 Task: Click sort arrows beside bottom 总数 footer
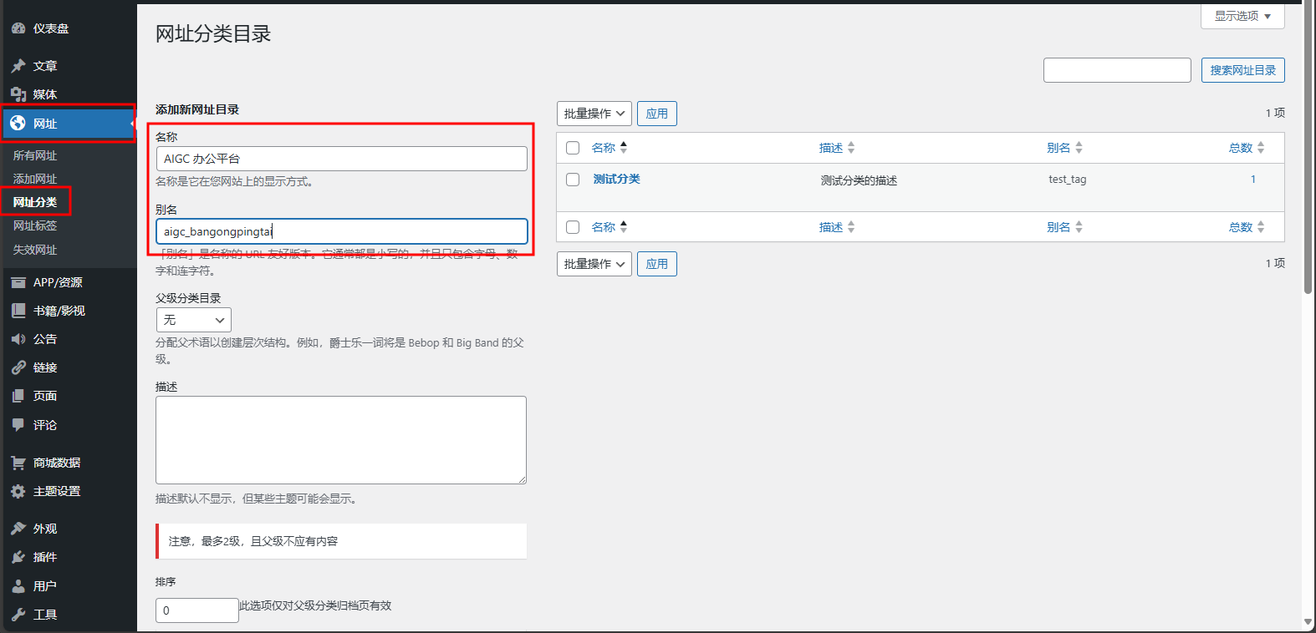tap(1261, 227)
